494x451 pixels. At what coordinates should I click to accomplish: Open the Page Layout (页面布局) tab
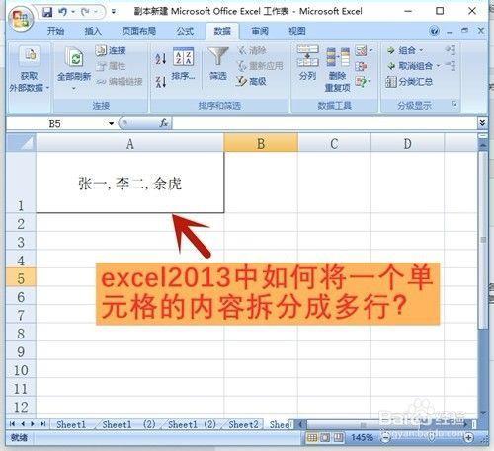[138, 31]
